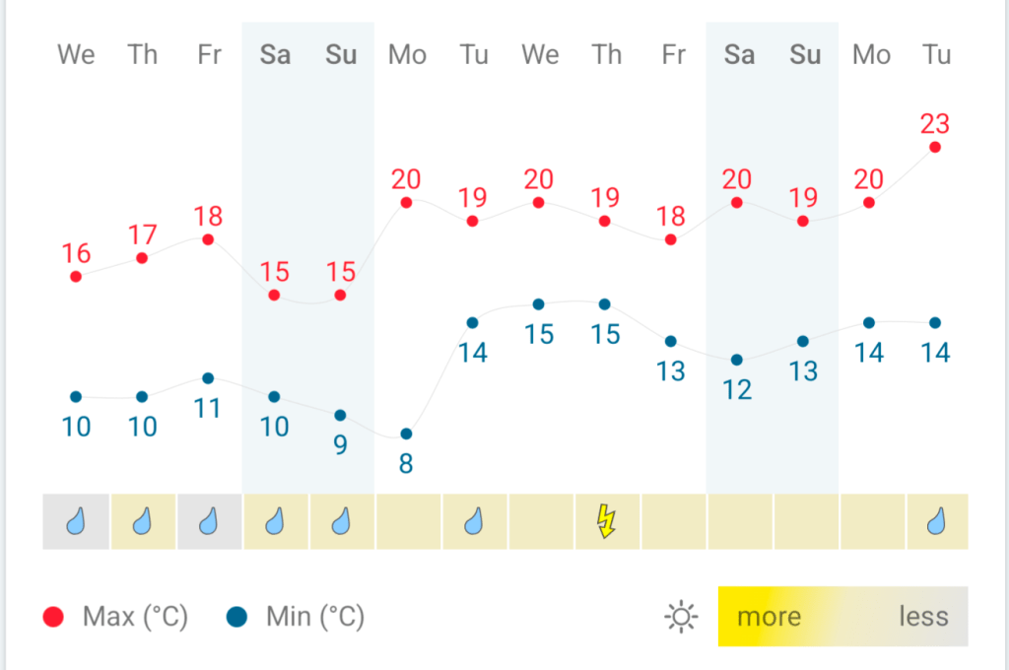Click the red 16° maximum data point
This screenshot has height=670, width=1009.
coord(76,276)
